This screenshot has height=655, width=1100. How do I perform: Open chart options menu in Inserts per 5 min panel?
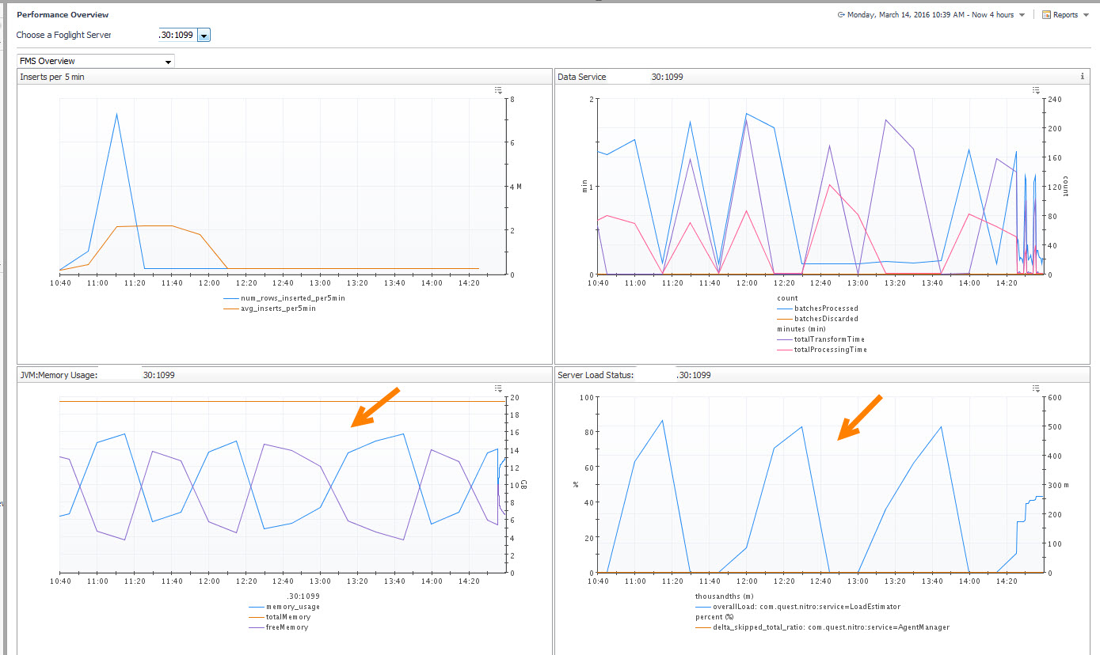point(498,91)
